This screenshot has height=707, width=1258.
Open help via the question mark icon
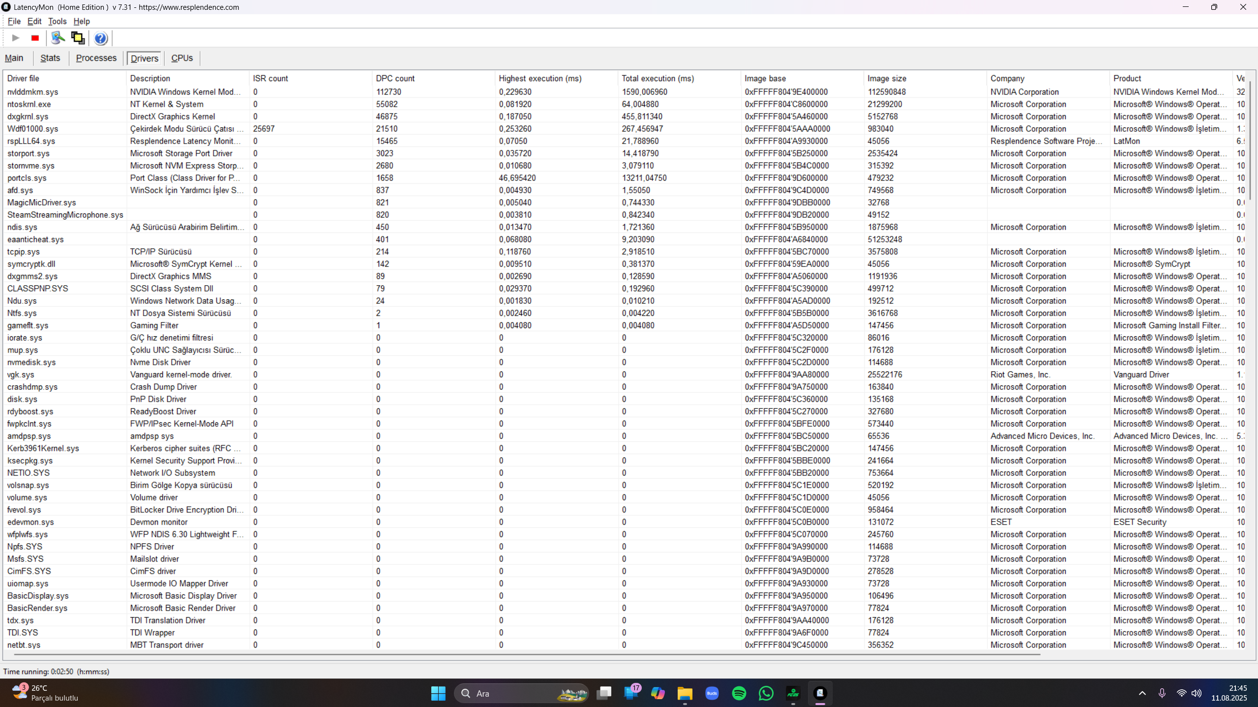tap(100, 38)
